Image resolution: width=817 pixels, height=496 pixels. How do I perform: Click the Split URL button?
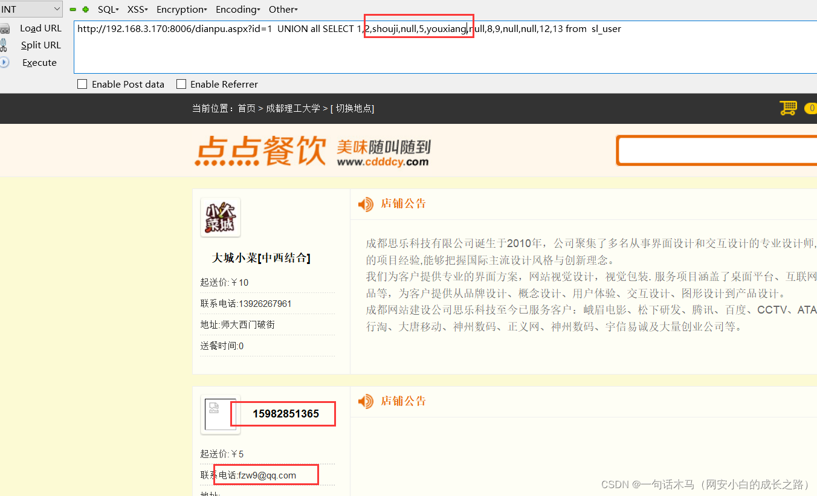40,45
